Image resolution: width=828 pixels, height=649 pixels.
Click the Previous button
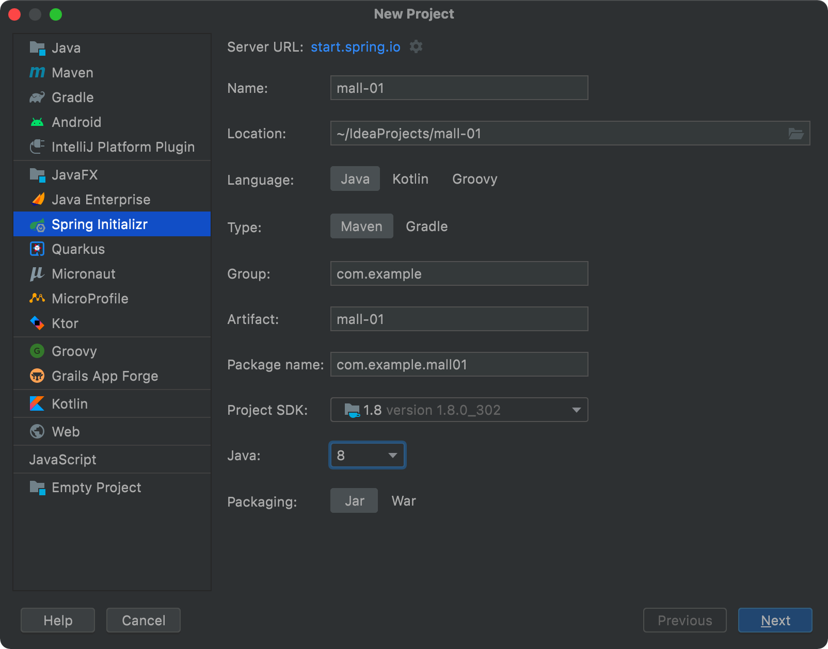pos(685,620)
